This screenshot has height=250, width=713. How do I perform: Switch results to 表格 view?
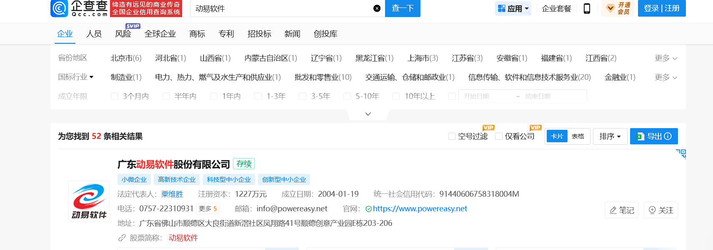pyautogui.click(x=578, y=136)
